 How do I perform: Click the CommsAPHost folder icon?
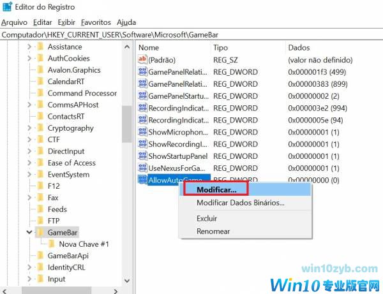coord(41,105)
